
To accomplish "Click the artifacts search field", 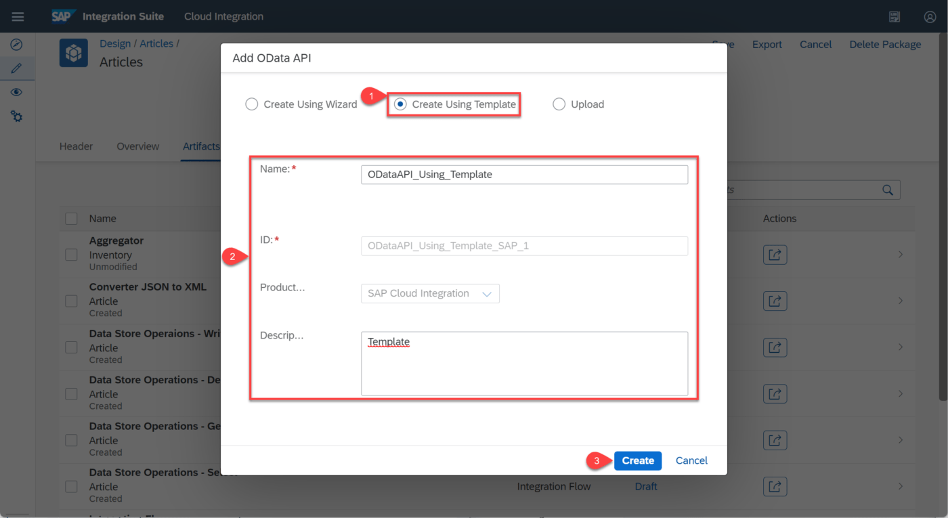I will point(814,190).
